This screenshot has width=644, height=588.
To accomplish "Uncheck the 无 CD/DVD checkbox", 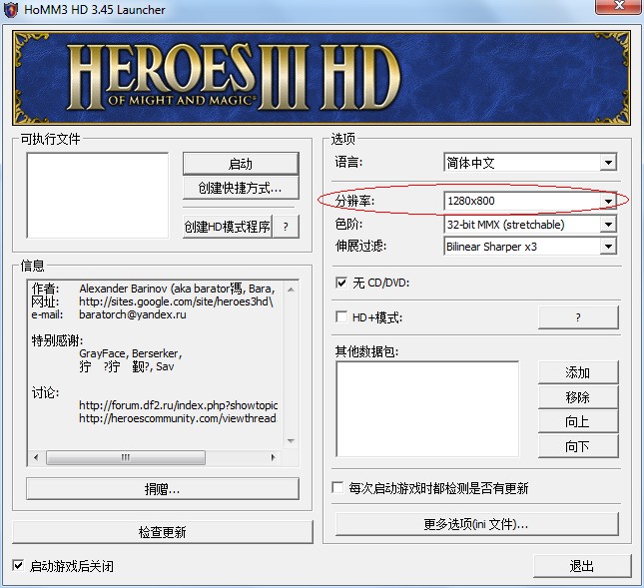I will (x=341, y=283).
